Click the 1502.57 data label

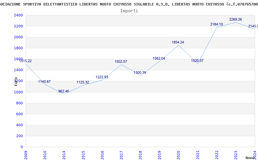point(121,62)
